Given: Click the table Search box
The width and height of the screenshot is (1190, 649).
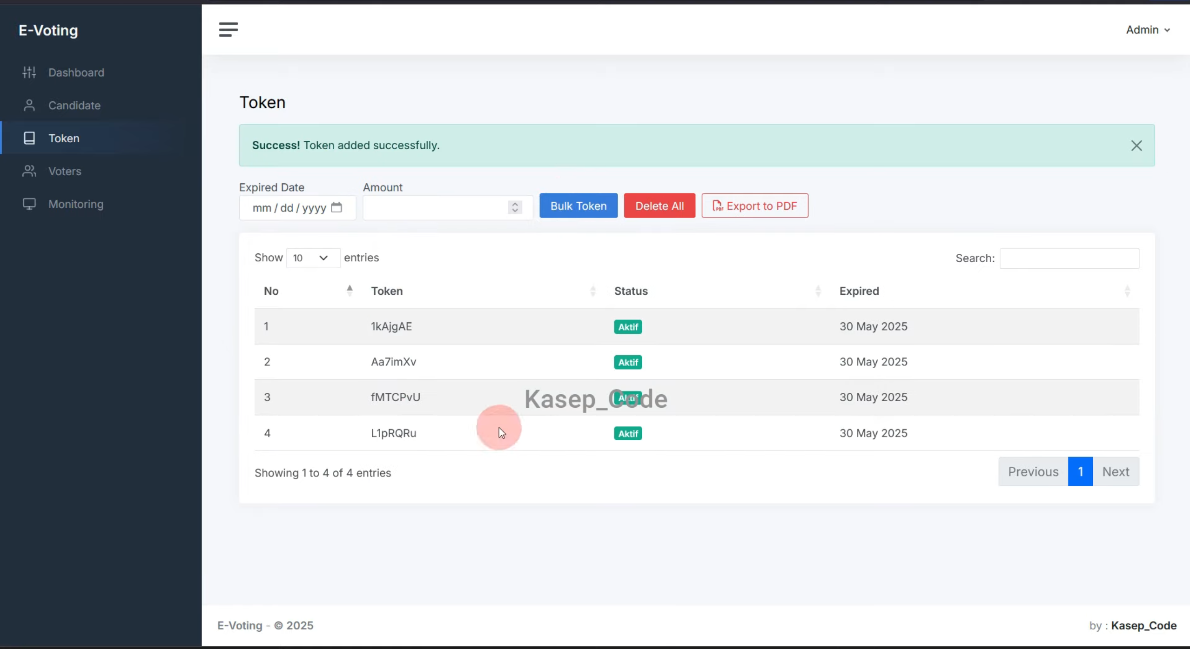Looking at the screenshot, I should click(x=1069, y=258).
